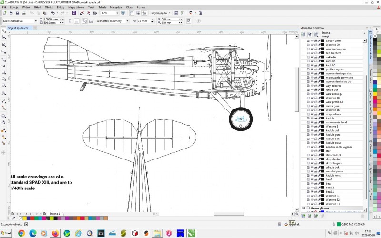This screenshot has height=238, width=381.
Task: Click the red swatch in bottom palette
Action: pos(32,218)
